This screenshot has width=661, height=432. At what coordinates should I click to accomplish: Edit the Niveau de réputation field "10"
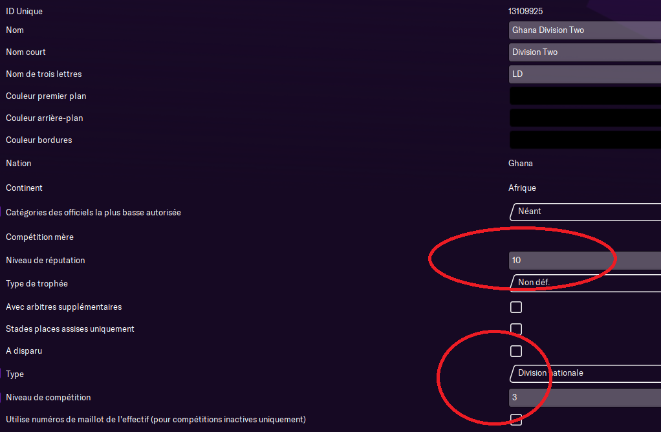coord(585,261)
